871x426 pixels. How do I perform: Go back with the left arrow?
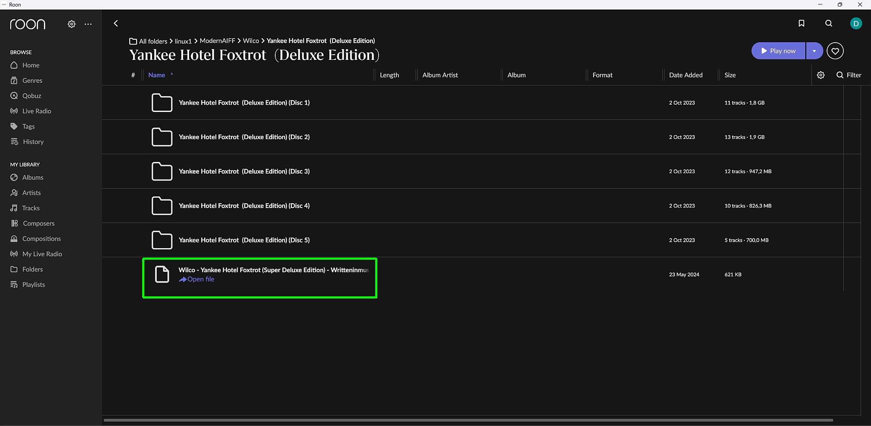click(x=115, y=23)
